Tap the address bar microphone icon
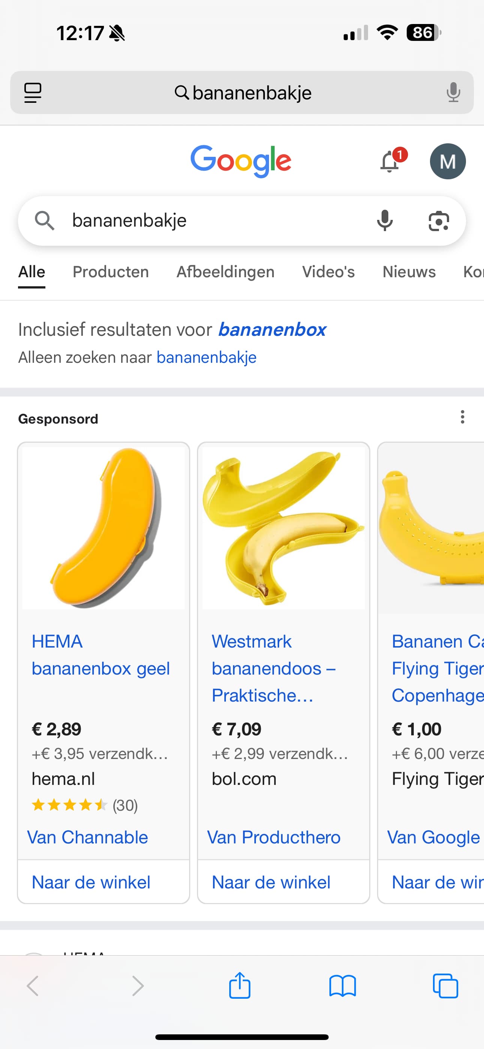Viewport: 484px width, 1049px height. [452, 92]
